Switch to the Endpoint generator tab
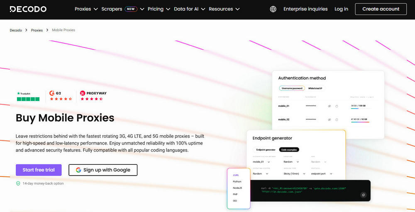 click(x=266, y=150)
